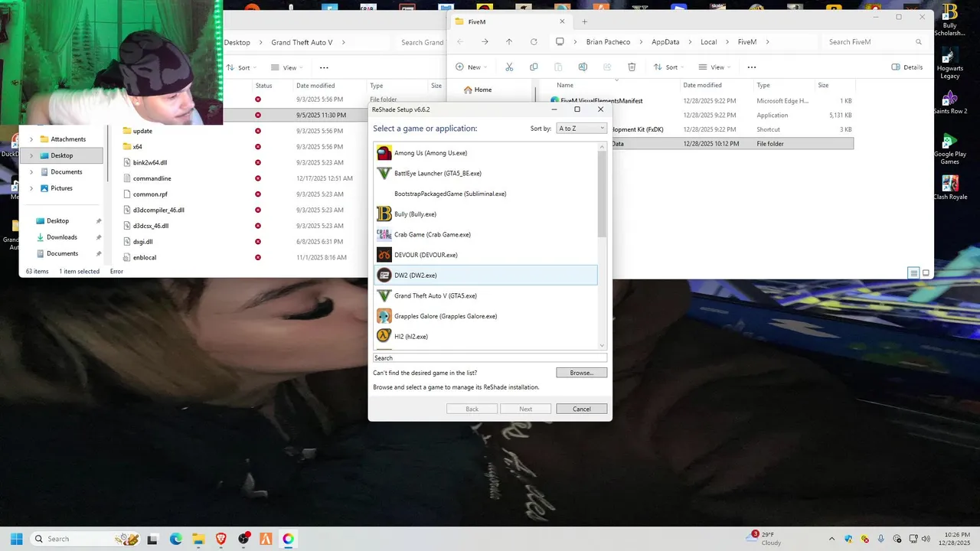Open See more options in FiveM window
Image resolution: width=980 pixels, height=551 pixels.
[752, 67]
